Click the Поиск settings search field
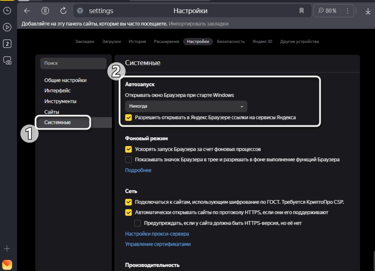This screenshot has height=271, width=375. (x=73, y=63)
